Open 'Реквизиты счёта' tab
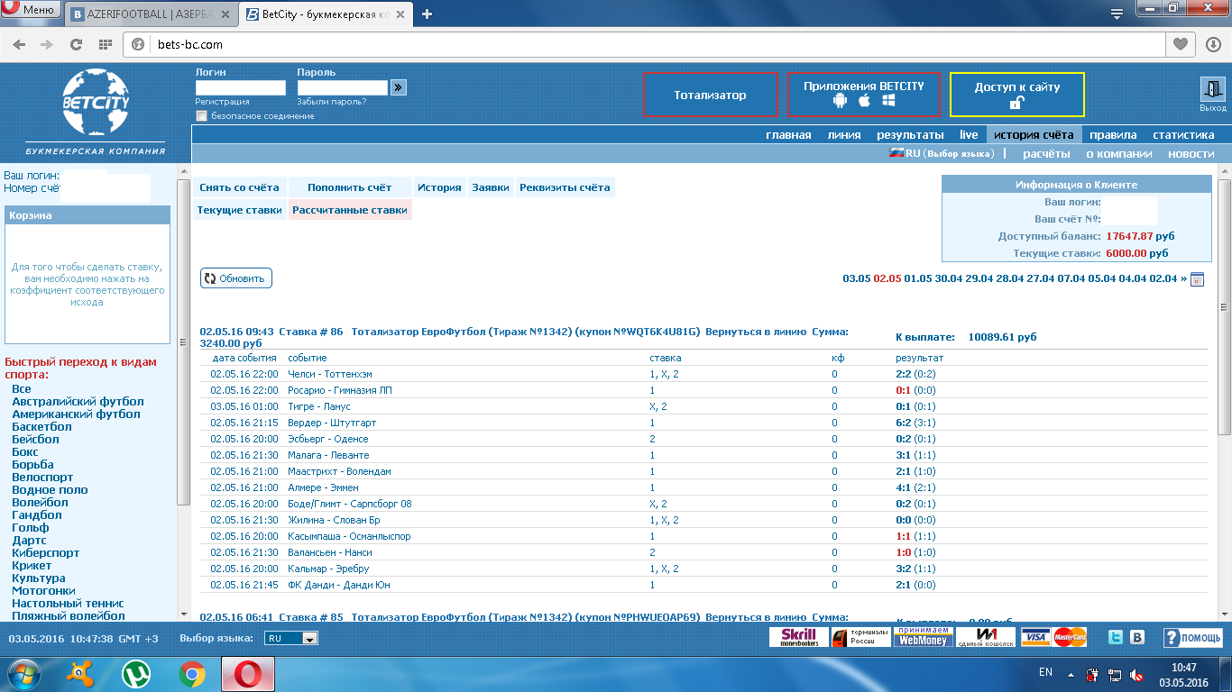The width and height of the screenshot is (1232, 692). coord(565,187)
